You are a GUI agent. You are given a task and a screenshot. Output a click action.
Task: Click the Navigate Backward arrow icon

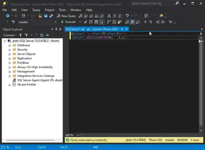8,16
